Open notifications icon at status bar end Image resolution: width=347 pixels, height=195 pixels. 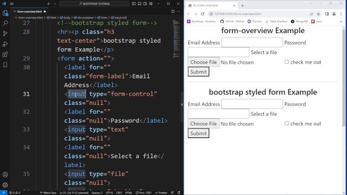179,193
